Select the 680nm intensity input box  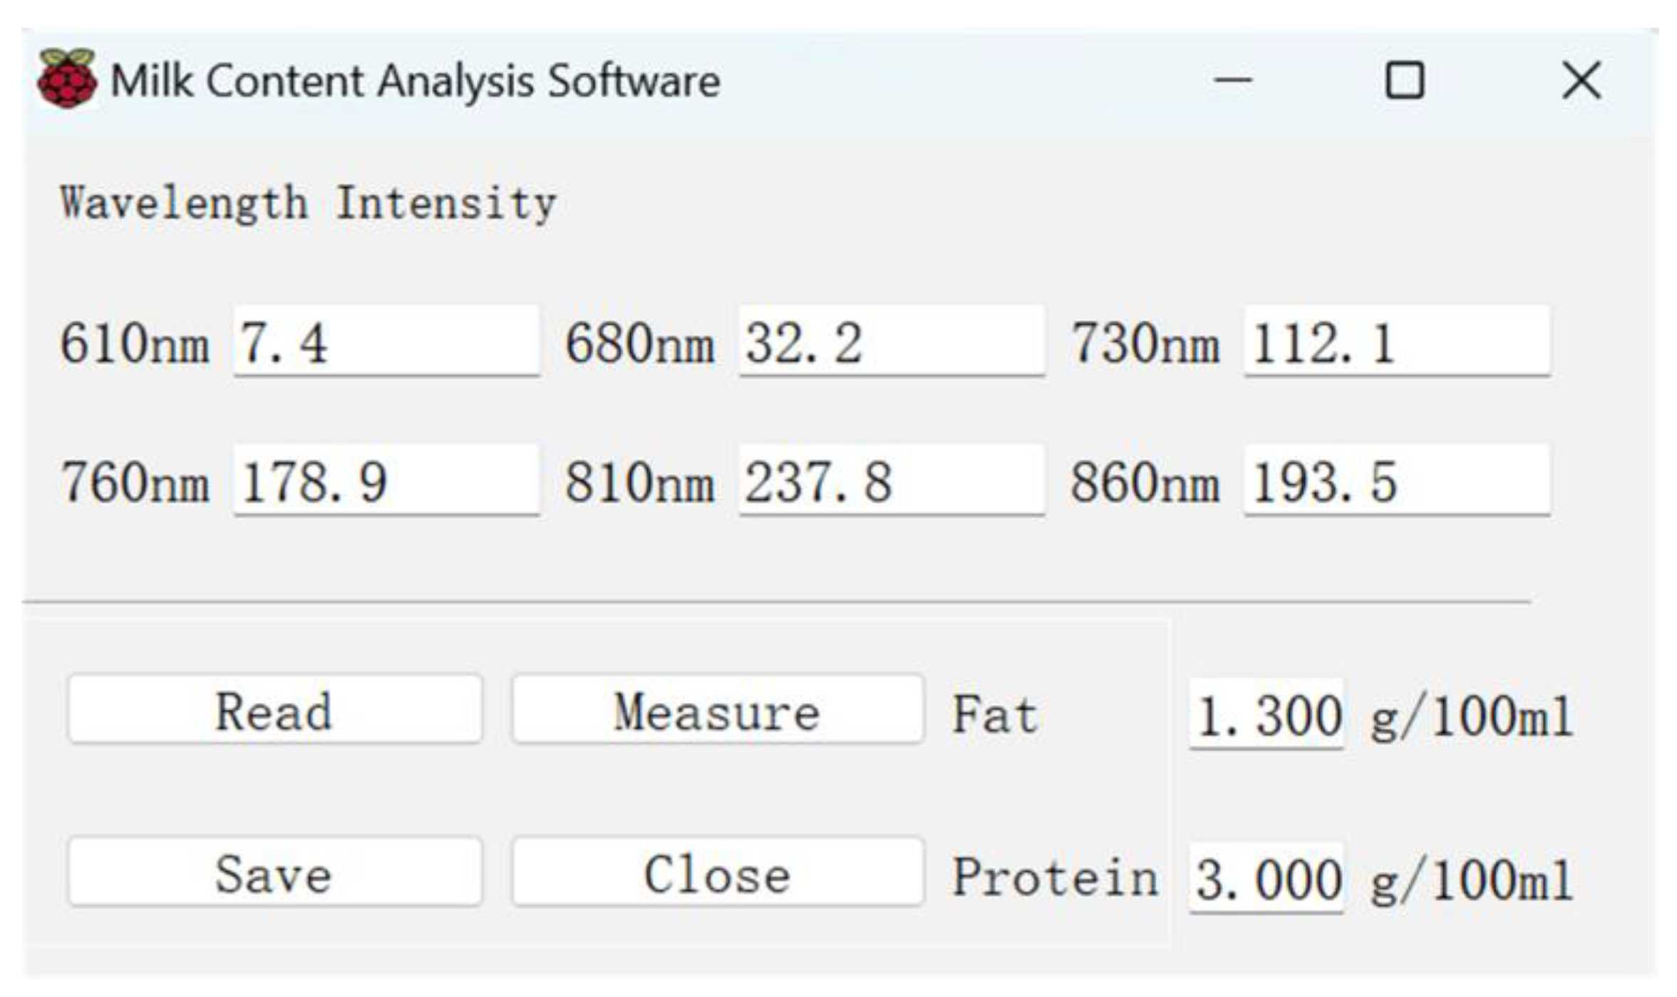point(891,341)
